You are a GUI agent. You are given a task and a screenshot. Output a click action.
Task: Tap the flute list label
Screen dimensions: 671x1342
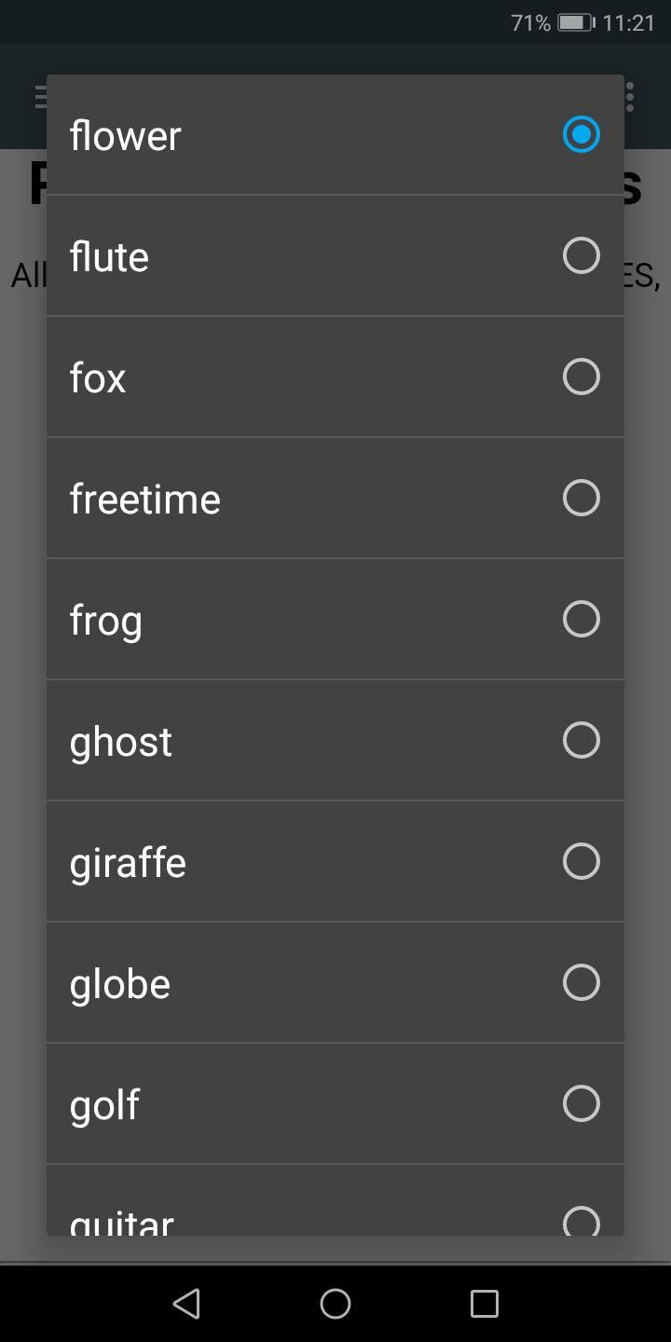109,257
